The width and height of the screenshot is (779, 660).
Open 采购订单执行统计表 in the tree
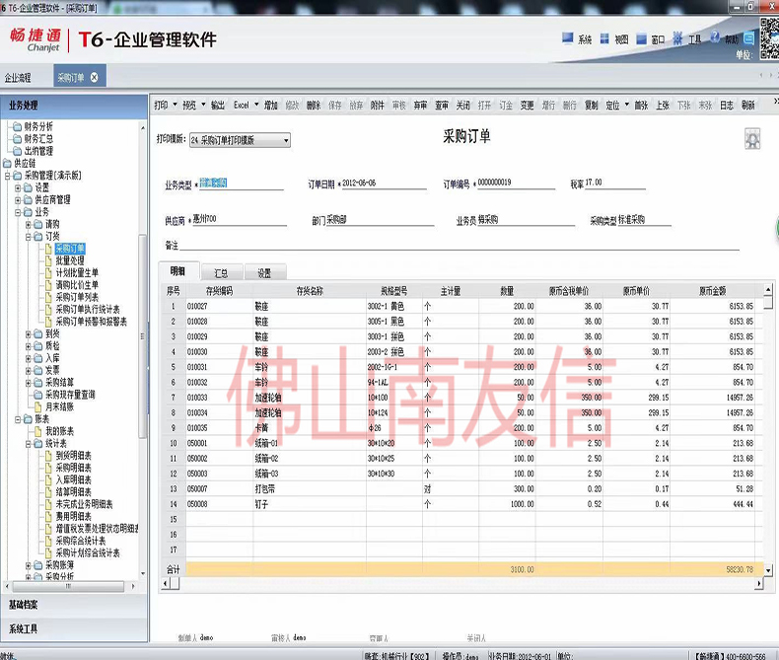pyautogui.click(x=83, y=310)
